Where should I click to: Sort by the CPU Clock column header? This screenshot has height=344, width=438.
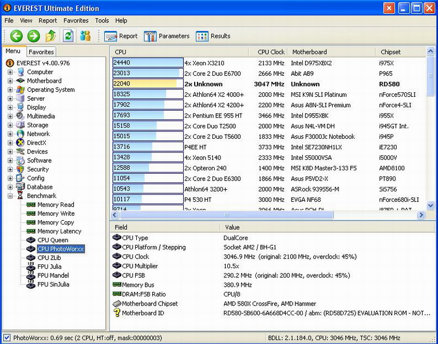tap(270, 52)
